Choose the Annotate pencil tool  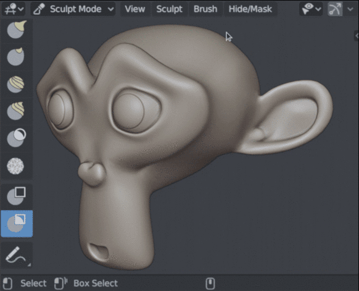click(17, 255)
